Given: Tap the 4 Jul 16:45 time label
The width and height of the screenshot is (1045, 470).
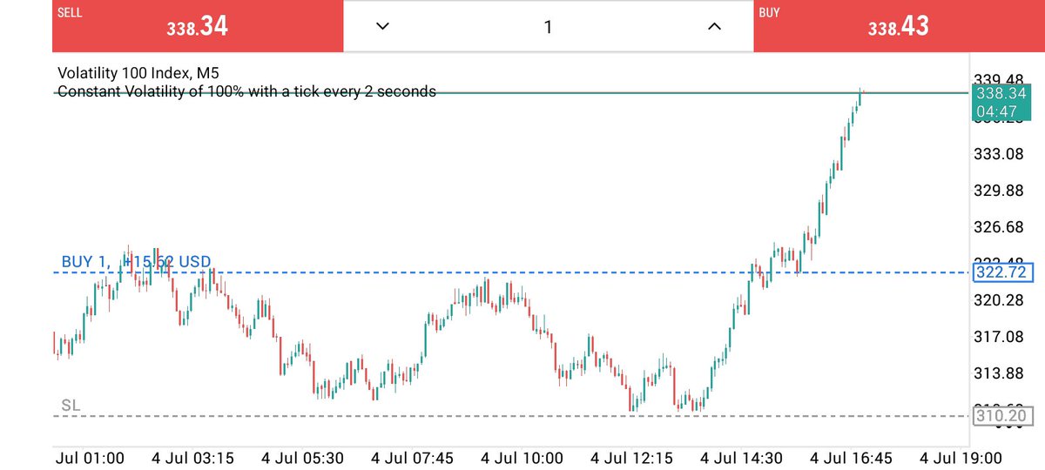Looking at the screenshot, I should 852,458.
